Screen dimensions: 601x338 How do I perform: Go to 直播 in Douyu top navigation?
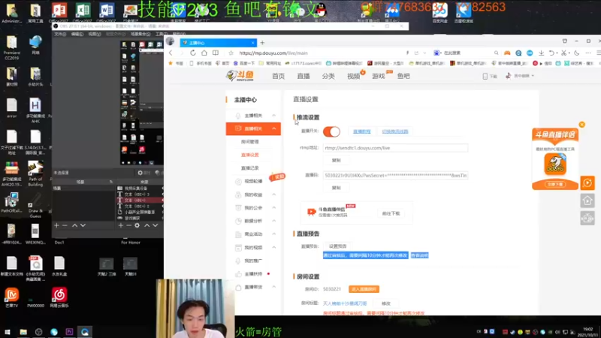304,76
